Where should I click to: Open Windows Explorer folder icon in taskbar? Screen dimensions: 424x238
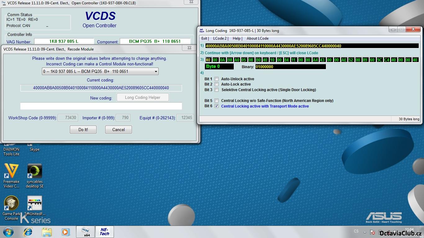(47, 232)
